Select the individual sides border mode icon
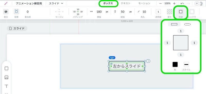 pos(187,24)
